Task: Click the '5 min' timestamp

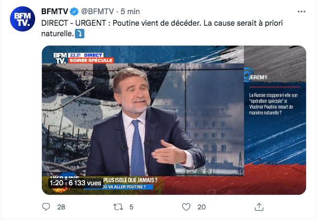Action: coord(130,12)
